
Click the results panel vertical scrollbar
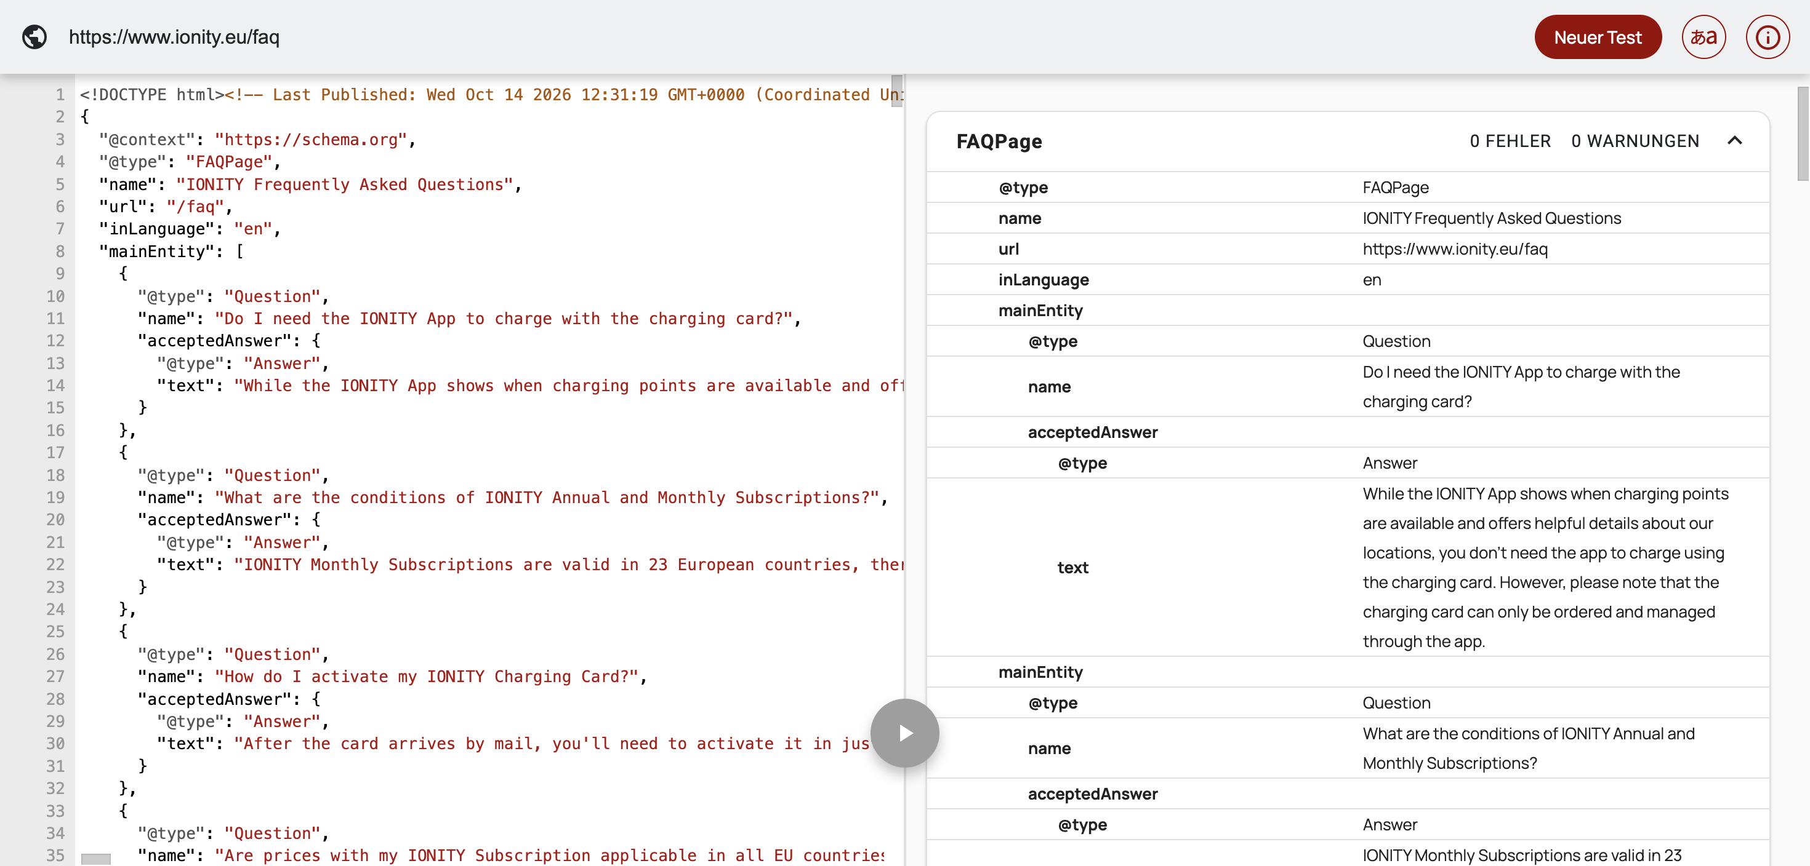[x=1802, y=133]
